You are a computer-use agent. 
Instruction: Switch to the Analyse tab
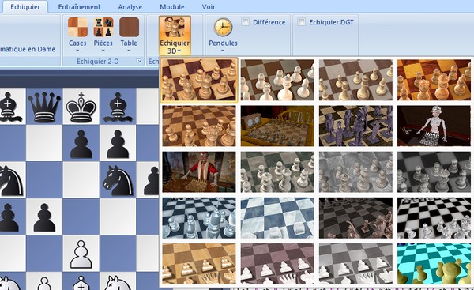point(130,6)
